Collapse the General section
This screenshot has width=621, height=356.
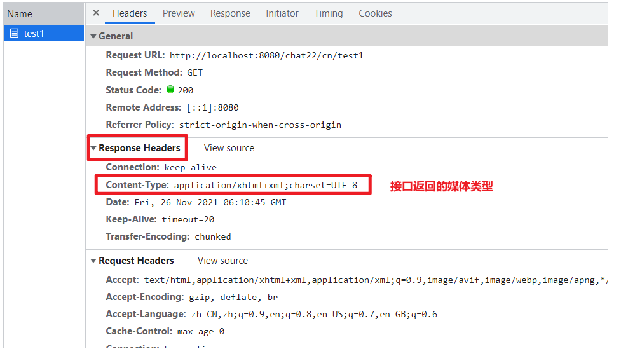click(x=94, y=36)
